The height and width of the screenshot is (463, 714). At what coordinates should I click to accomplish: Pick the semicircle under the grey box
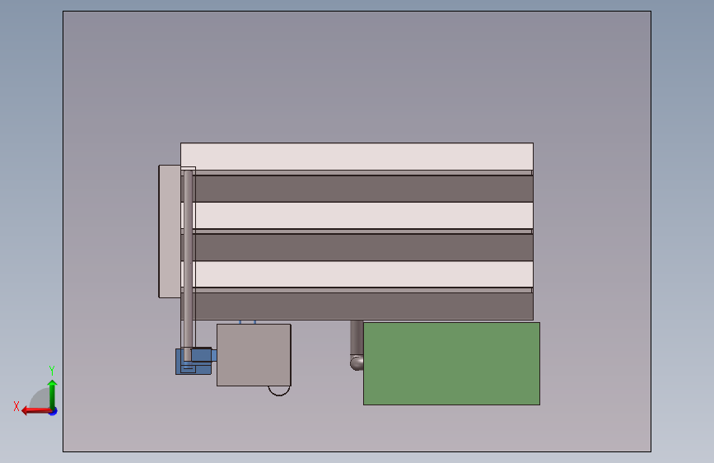(x=279, y=391)
